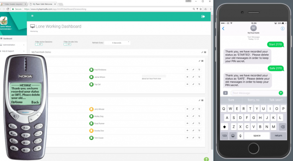
Task: Bookmark the page with the star icon
Action: [200, 9]
